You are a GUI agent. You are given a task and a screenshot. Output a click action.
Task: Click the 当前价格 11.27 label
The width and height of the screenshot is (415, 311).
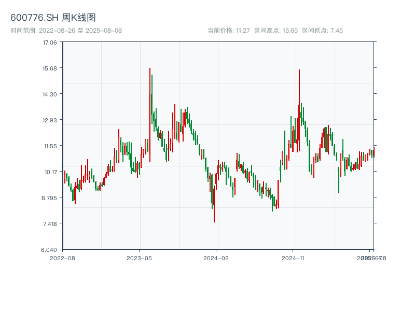[x=228, y=31]
